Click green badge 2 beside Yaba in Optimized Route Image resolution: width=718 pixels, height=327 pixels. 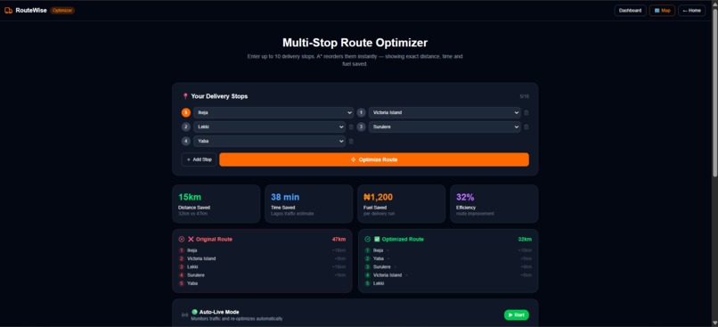[x=367, y=258]
